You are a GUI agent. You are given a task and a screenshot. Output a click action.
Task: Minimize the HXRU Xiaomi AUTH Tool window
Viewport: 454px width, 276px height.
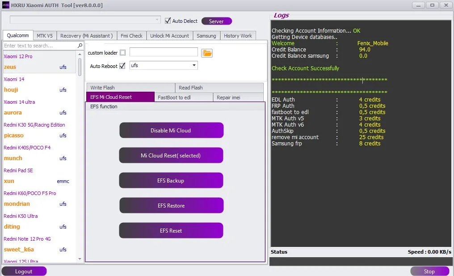click(x=418, y=5)
